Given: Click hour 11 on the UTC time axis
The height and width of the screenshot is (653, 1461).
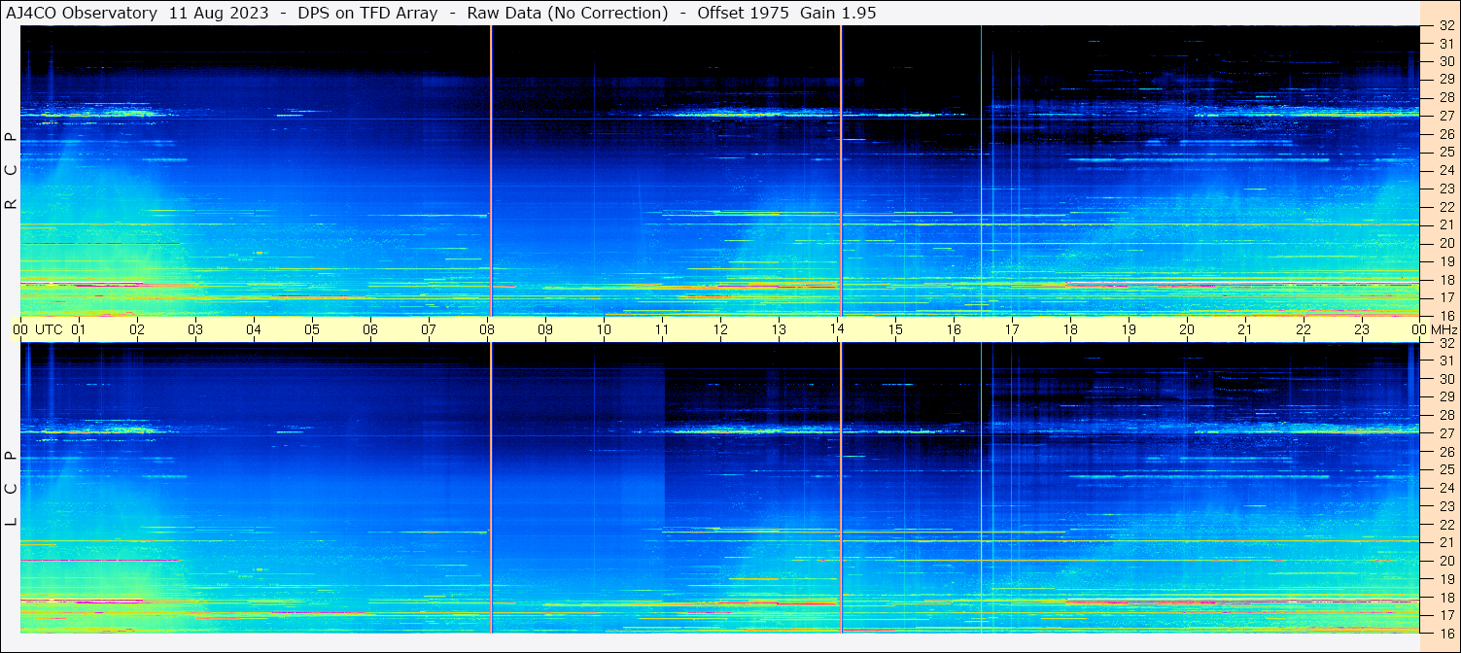Looking at the screenshot, I should (x=662, y=329).
